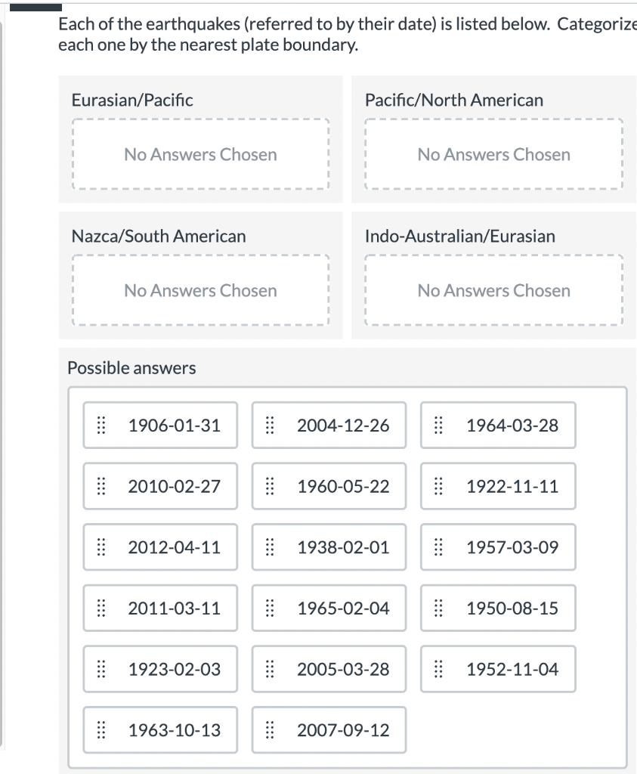Grab the drag handle of 1963-10-13

[x=100, y=730]
